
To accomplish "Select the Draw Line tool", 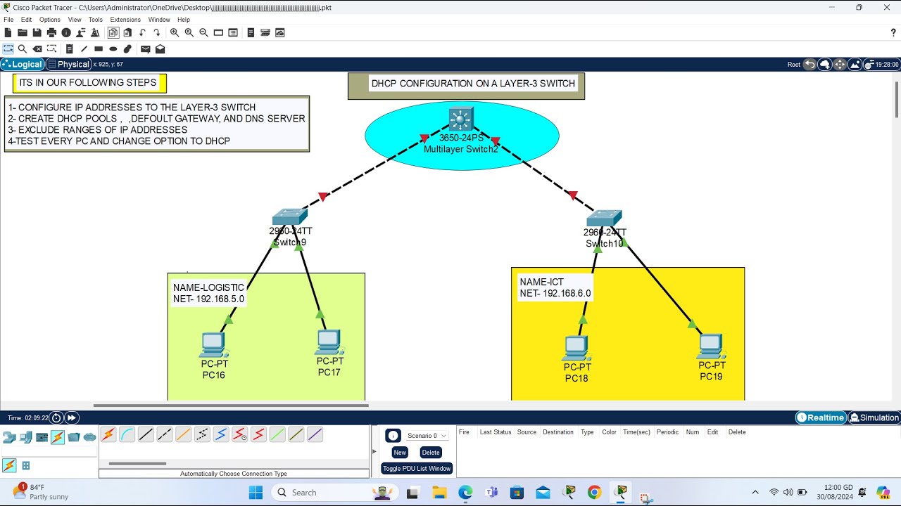I will 84,49.
